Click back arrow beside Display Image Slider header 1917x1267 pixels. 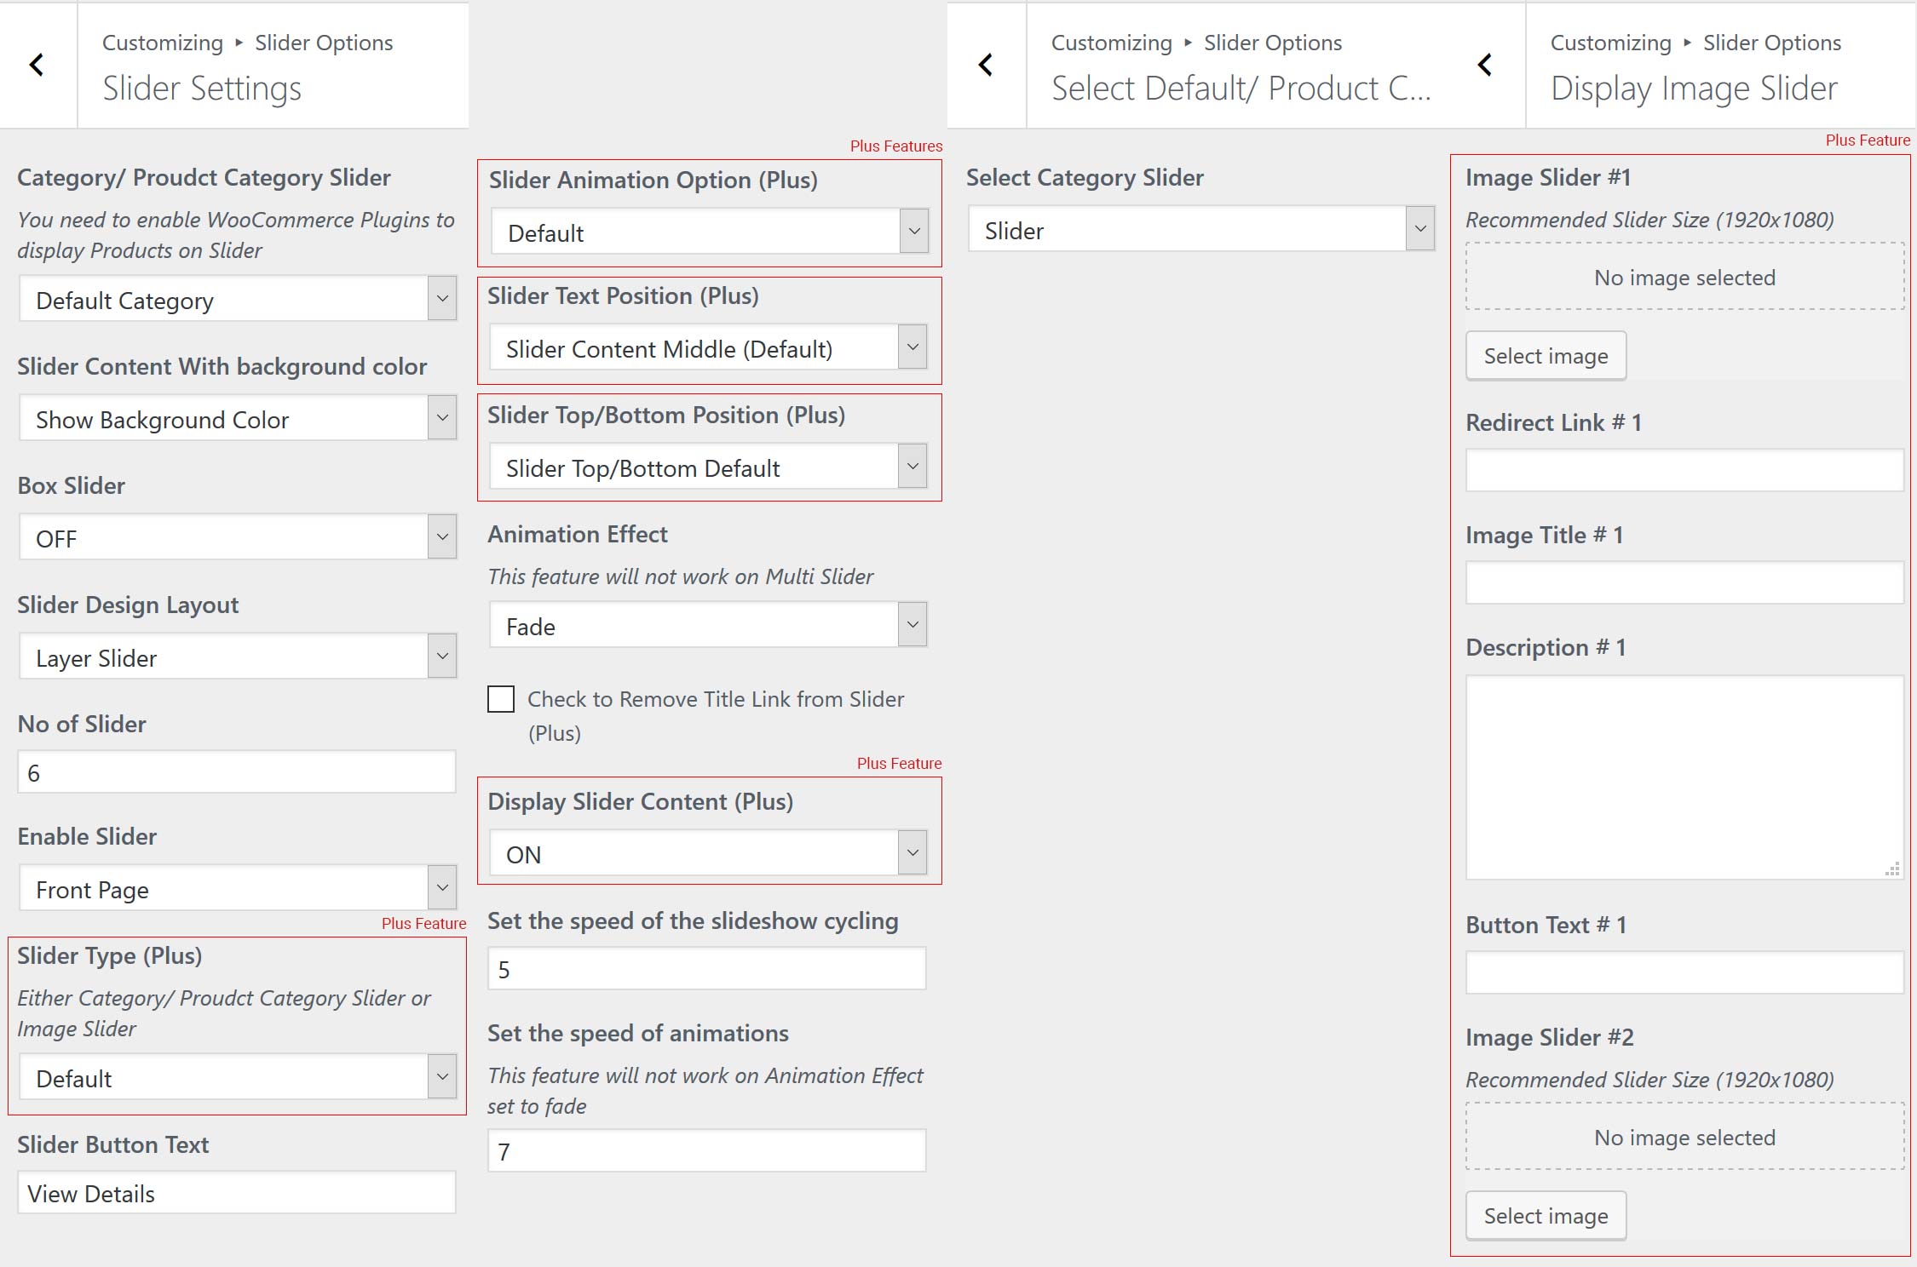(1485, 65)
